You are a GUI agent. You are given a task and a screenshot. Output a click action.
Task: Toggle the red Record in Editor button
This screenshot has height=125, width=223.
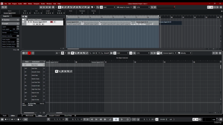pyautogui.click(x=29, y=53)
